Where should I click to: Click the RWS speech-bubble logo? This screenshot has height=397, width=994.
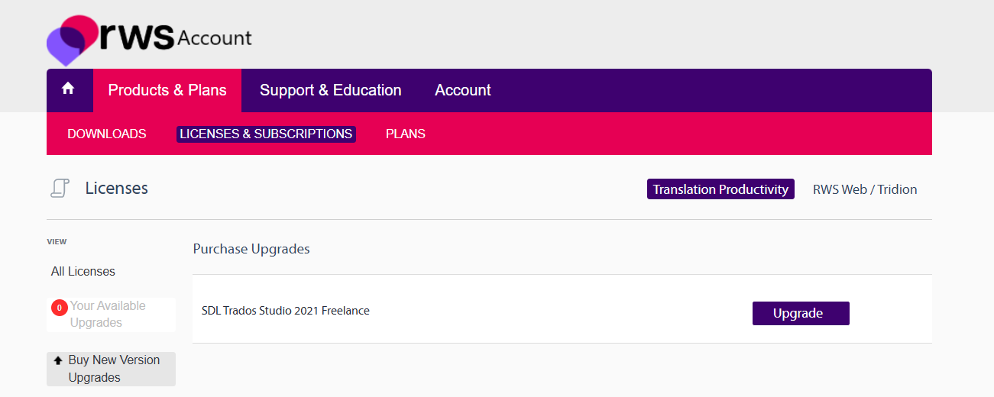(72, 40)
